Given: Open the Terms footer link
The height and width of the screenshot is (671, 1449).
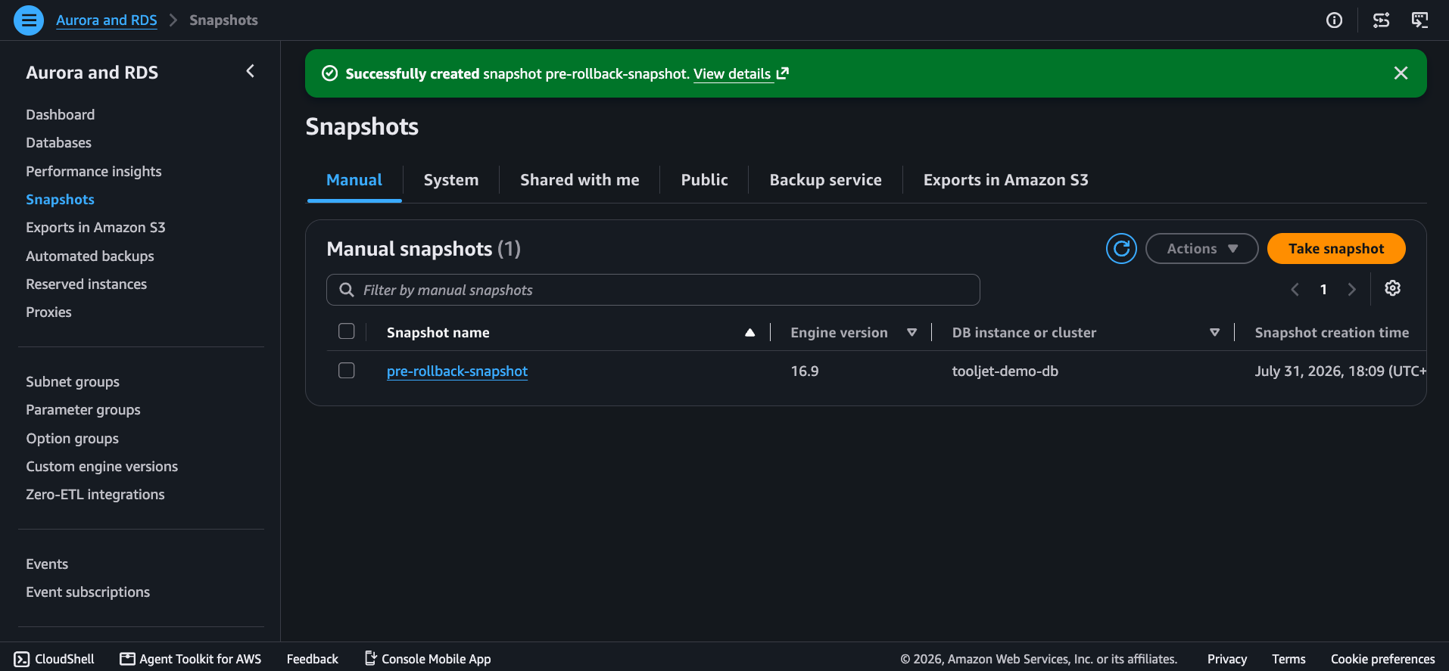Looking at the screenshot, I should 1289,659.
